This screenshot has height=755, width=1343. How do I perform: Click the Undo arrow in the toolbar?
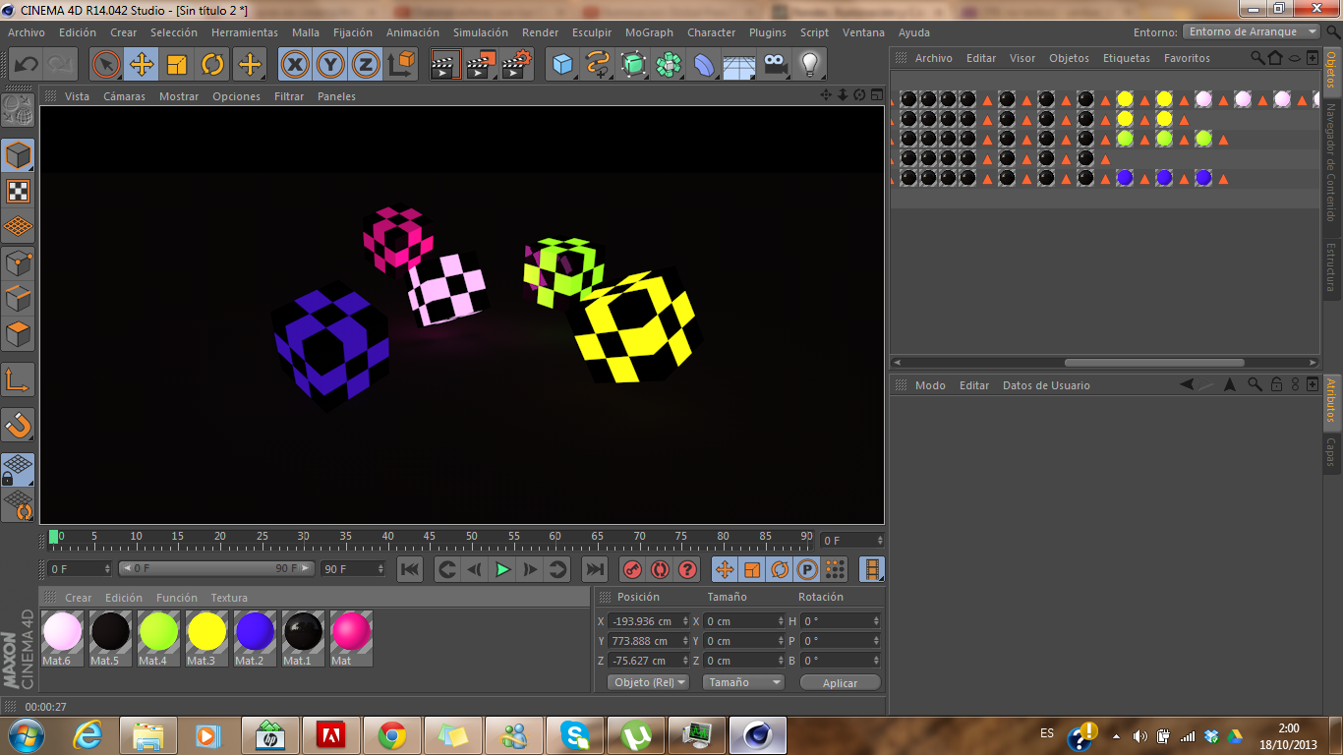coord(26,65)
